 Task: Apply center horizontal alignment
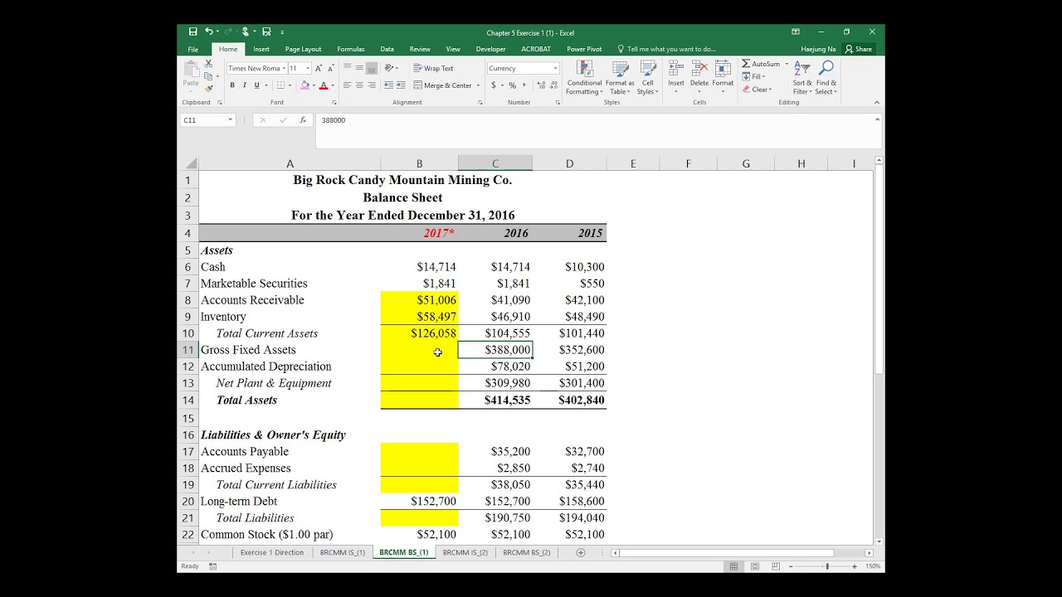(359, 85)
